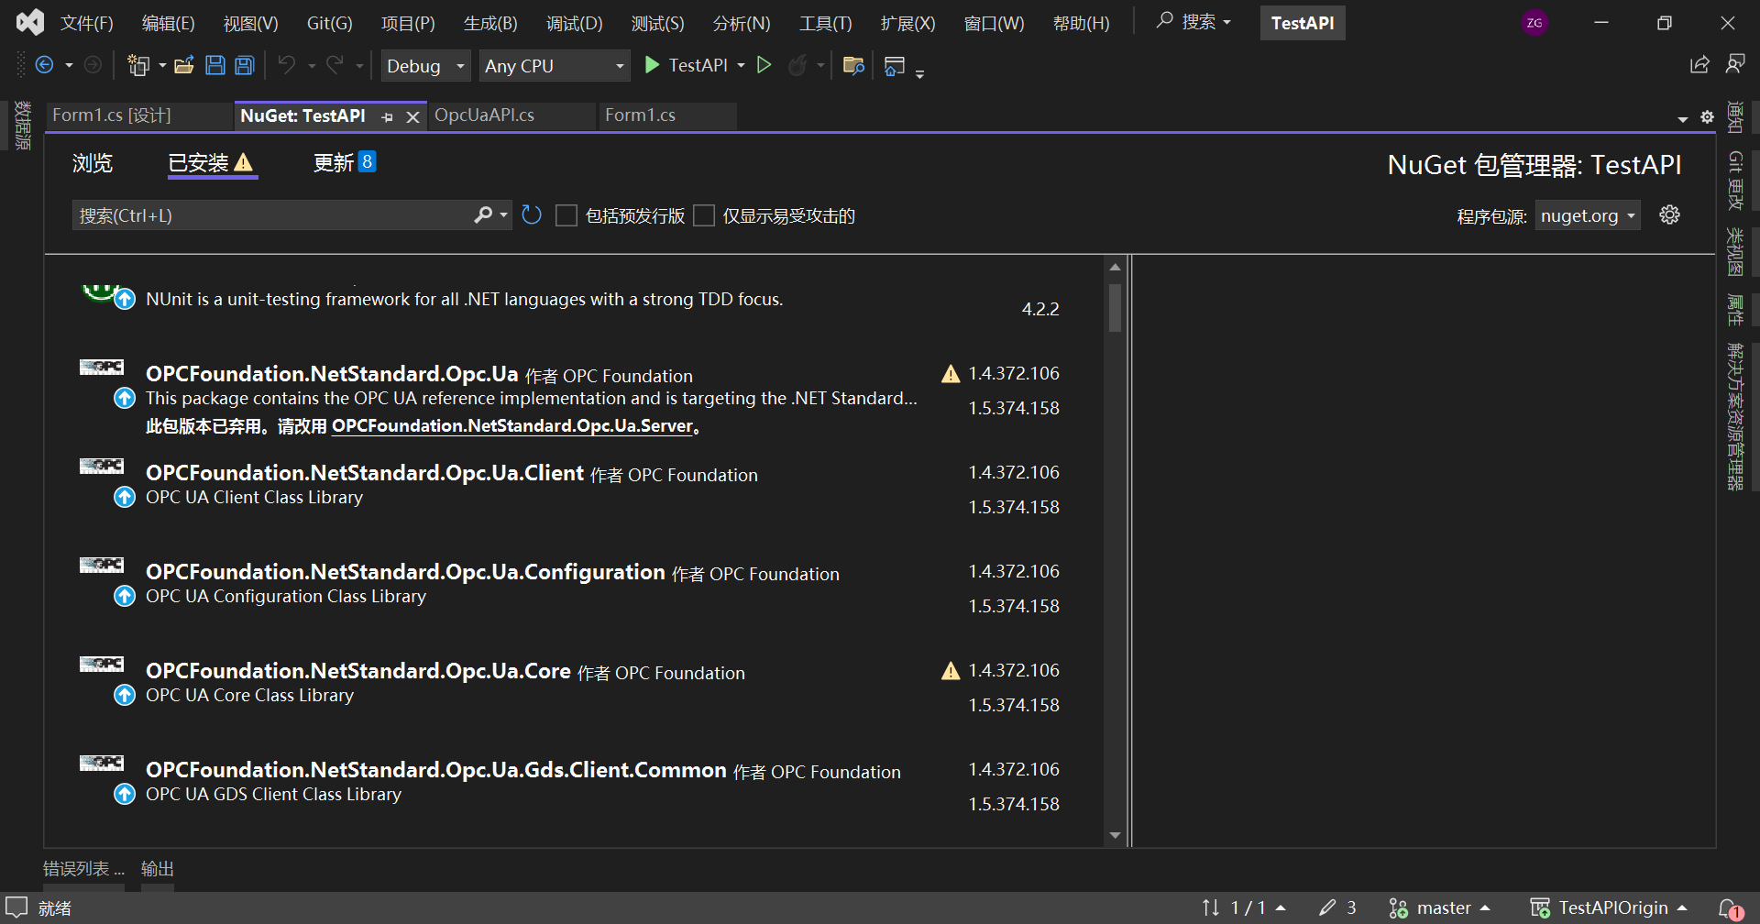Click the Navigate Backward arrow icon
Viewport: 1760px width, 924px height.
click(44, 65)
